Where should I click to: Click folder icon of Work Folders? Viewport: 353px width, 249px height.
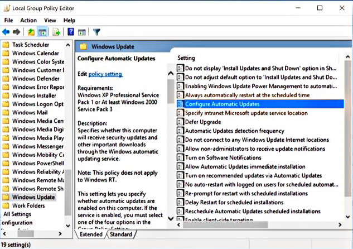tap(6, 205)
